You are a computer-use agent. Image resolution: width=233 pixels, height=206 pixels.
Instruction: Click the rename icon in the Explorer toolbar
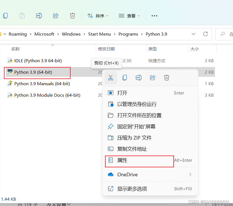[39, 16]
